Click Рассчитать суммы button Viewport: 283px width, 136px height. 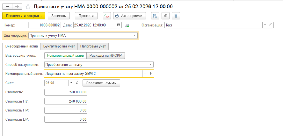coord(101,83)
